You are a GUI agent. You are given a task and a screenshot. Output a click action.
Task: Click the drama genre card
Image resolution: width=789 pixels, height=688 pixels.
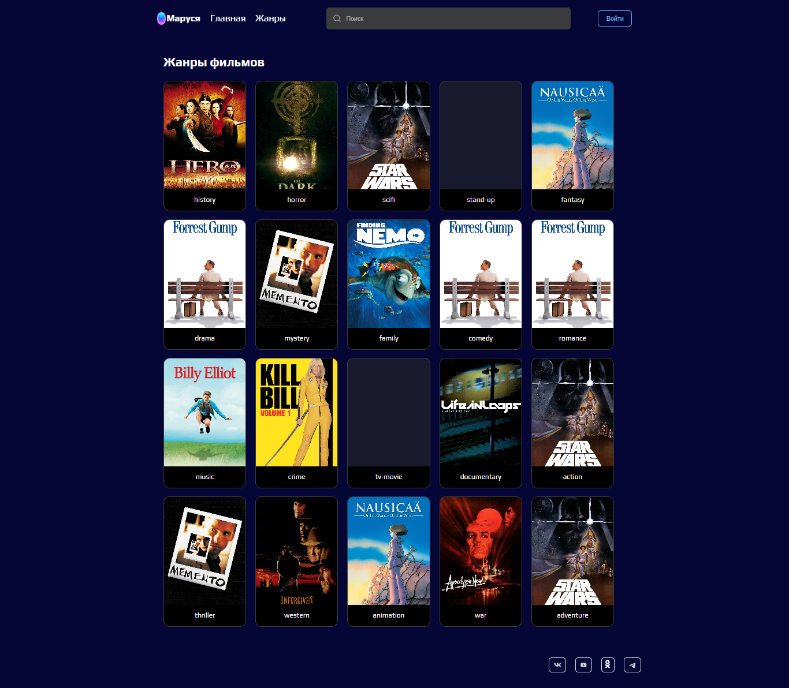pyautogui.click(x=204, y=284)
